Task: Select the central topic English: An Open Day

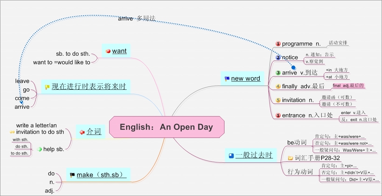Action: 167,127
